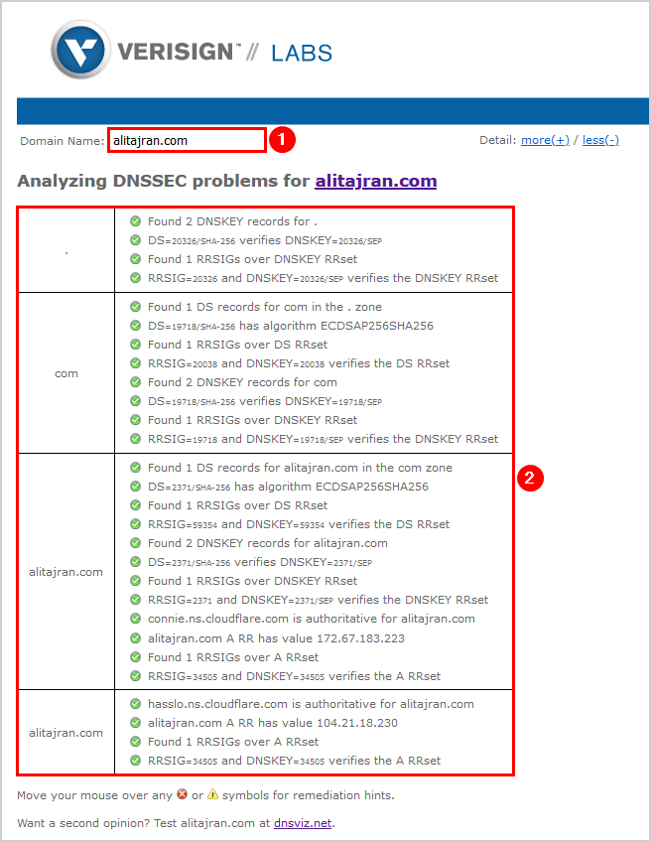Click the 'Analyzing DNSSEC problems for' heading text
The height and width of the screenshot is (842, 651).
pos(163,181)
